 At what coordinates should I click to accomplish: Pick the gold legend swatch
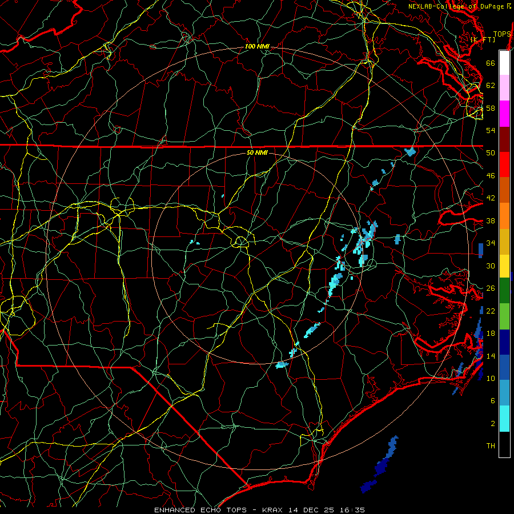(504, 242)
